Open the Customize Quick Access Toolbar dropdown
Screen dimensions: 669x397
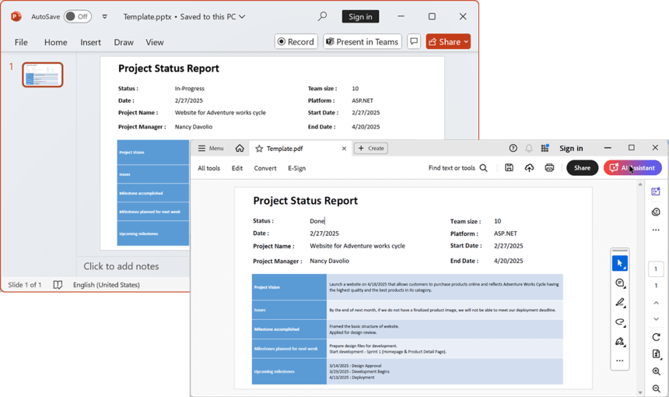[x=104, y=16]
